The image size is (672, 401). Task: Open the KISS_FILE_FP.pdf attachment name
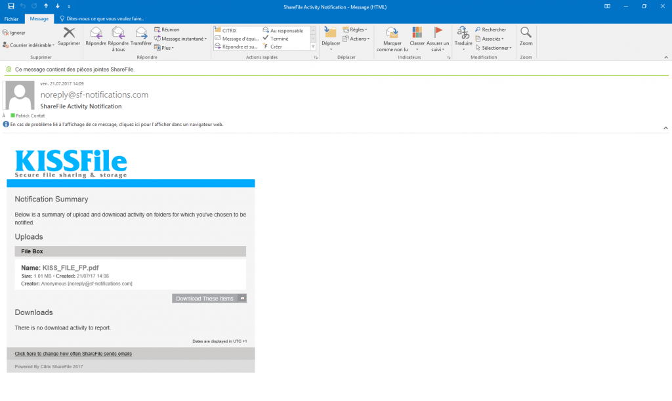click(72, 268)
